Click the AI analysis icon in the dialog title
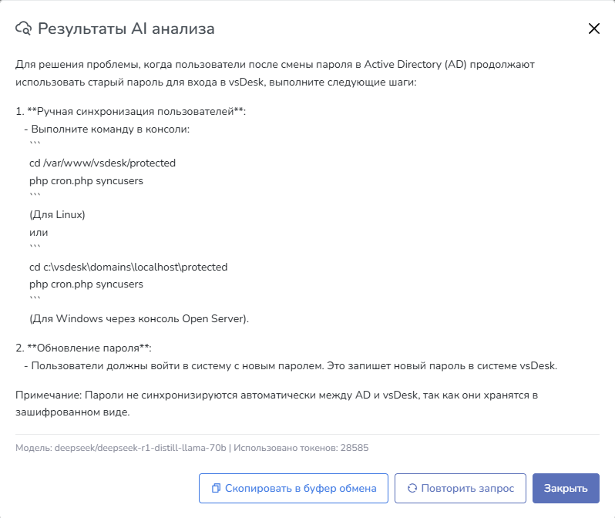 click(24, 29)
